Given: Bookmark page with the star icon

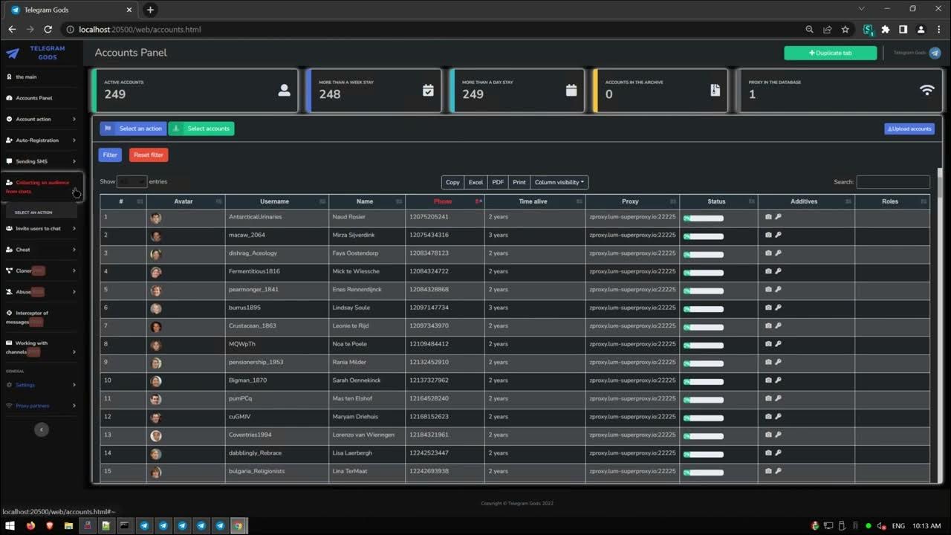Looking at the screenshot, I should (x=845, y=30).
